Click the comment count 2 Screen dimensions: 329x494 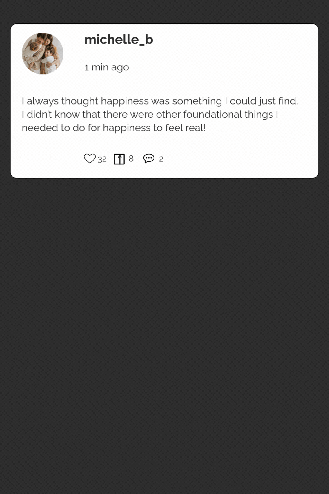pyautogui.click(x=161, y=159)
